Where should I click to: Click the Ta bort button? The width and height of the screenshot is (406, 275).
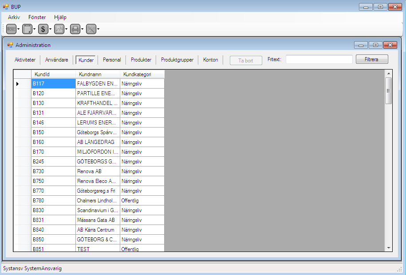(246, 61)
